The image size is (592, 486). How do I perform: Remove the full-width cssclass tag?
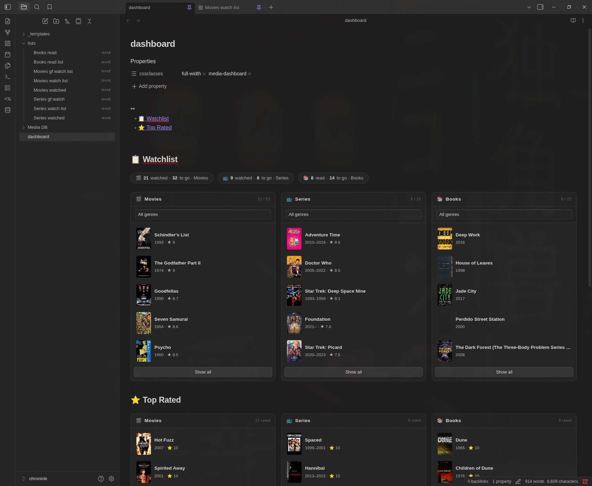click(x=204, y=74)
